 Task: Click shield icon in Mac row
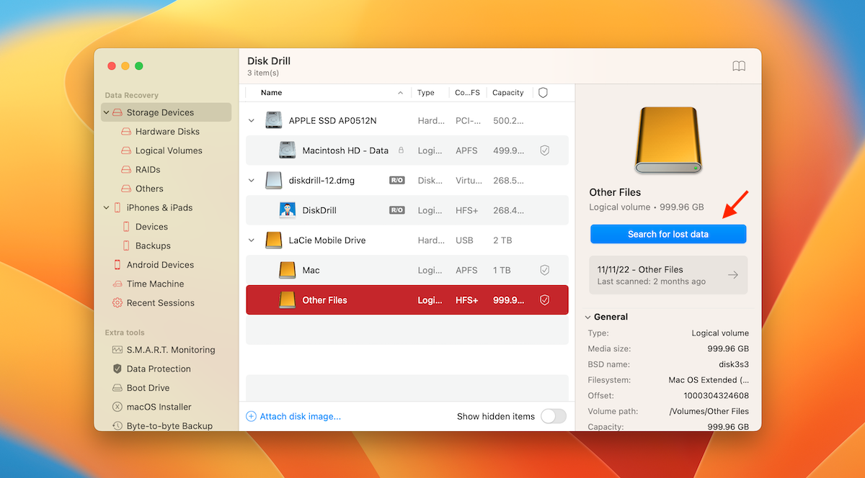545,270
